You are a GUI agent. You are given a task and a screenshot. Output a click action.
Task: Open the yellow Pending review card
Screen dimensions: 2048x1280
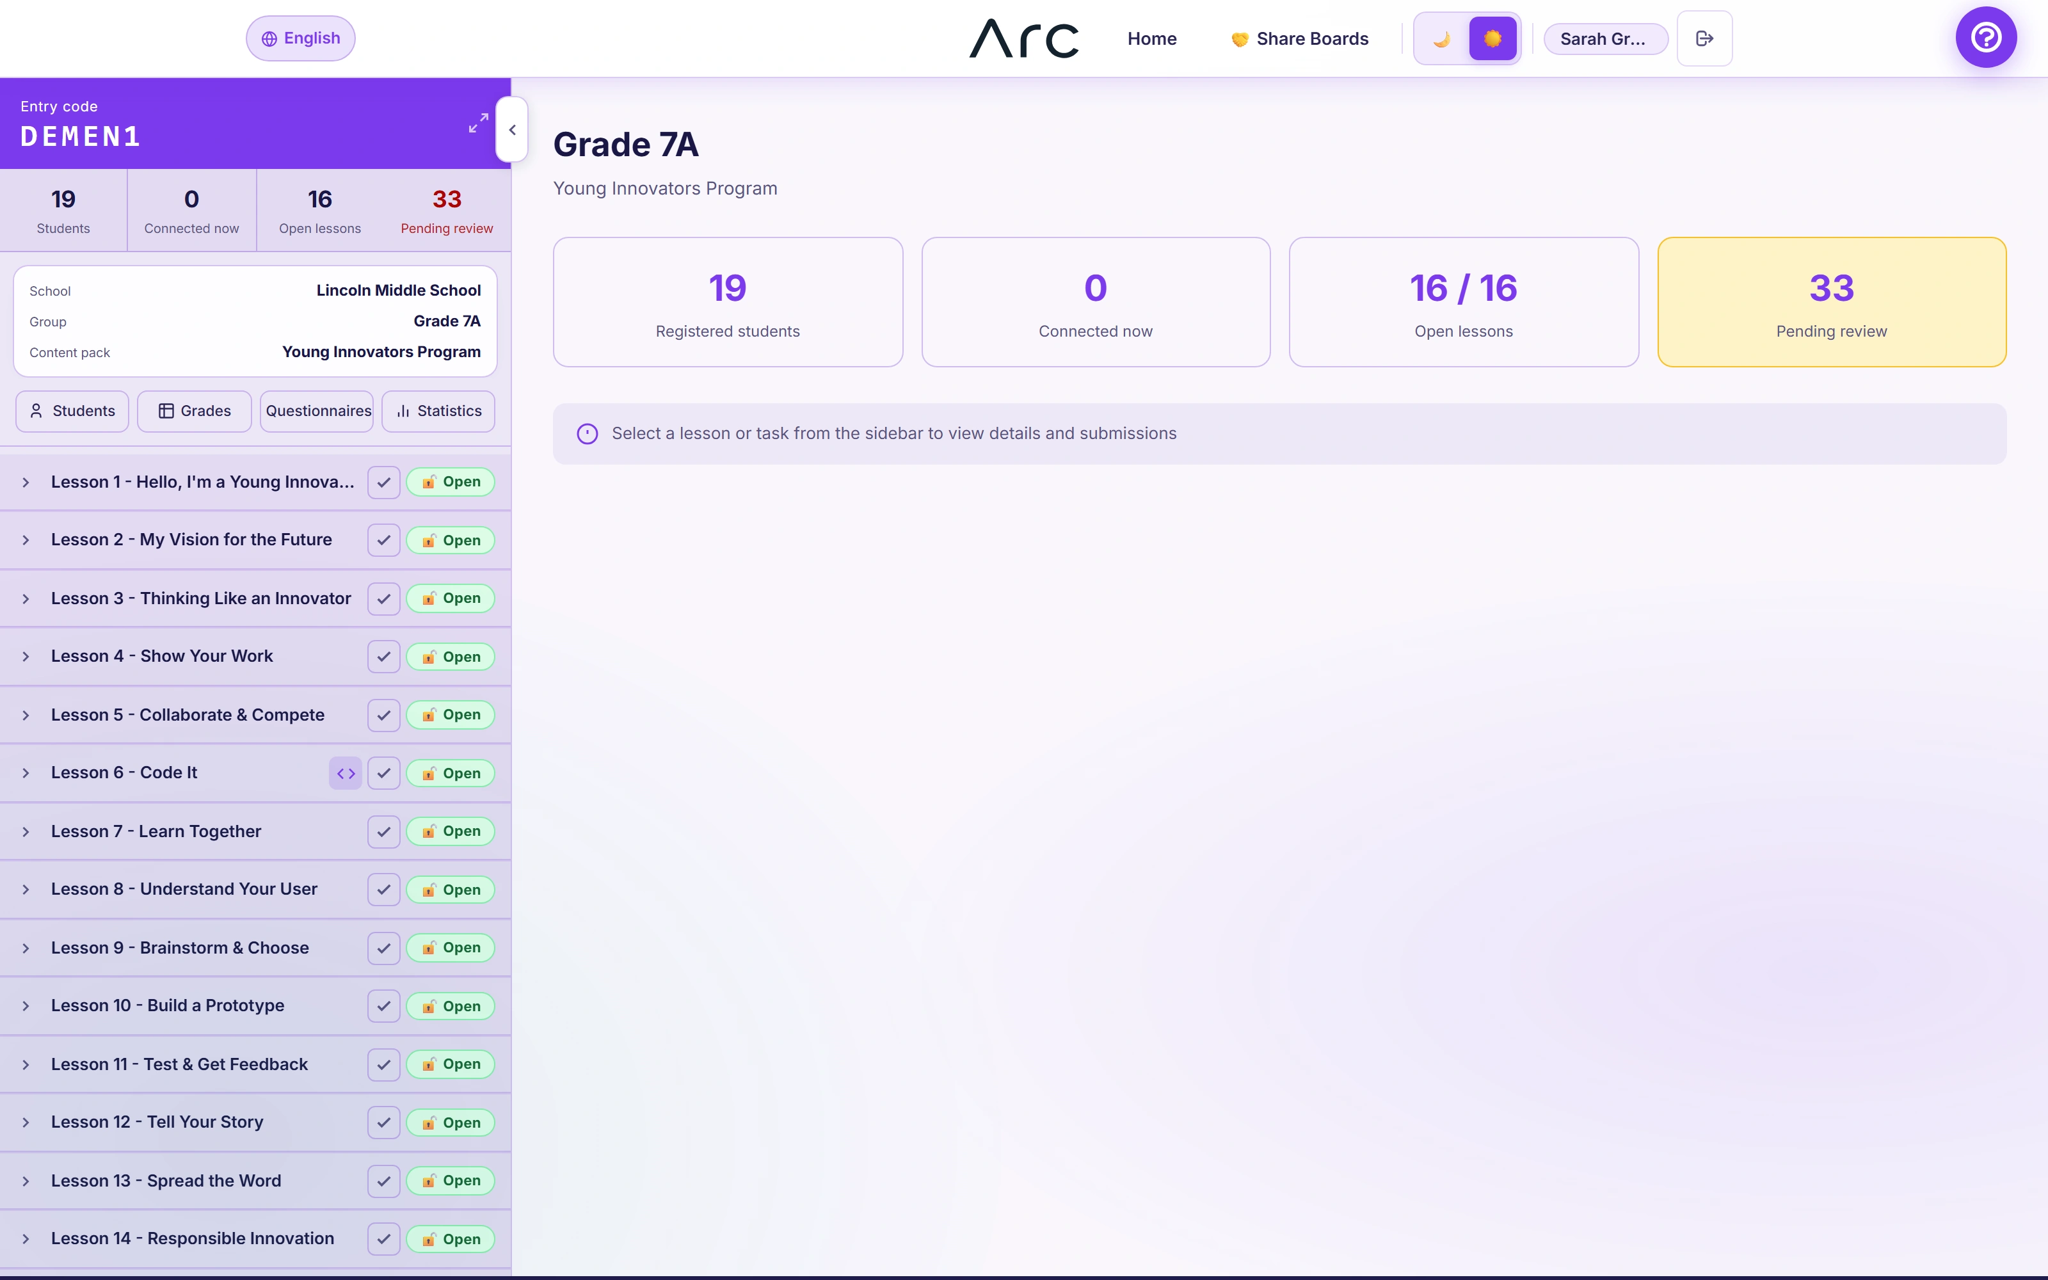pos(1831,301)
